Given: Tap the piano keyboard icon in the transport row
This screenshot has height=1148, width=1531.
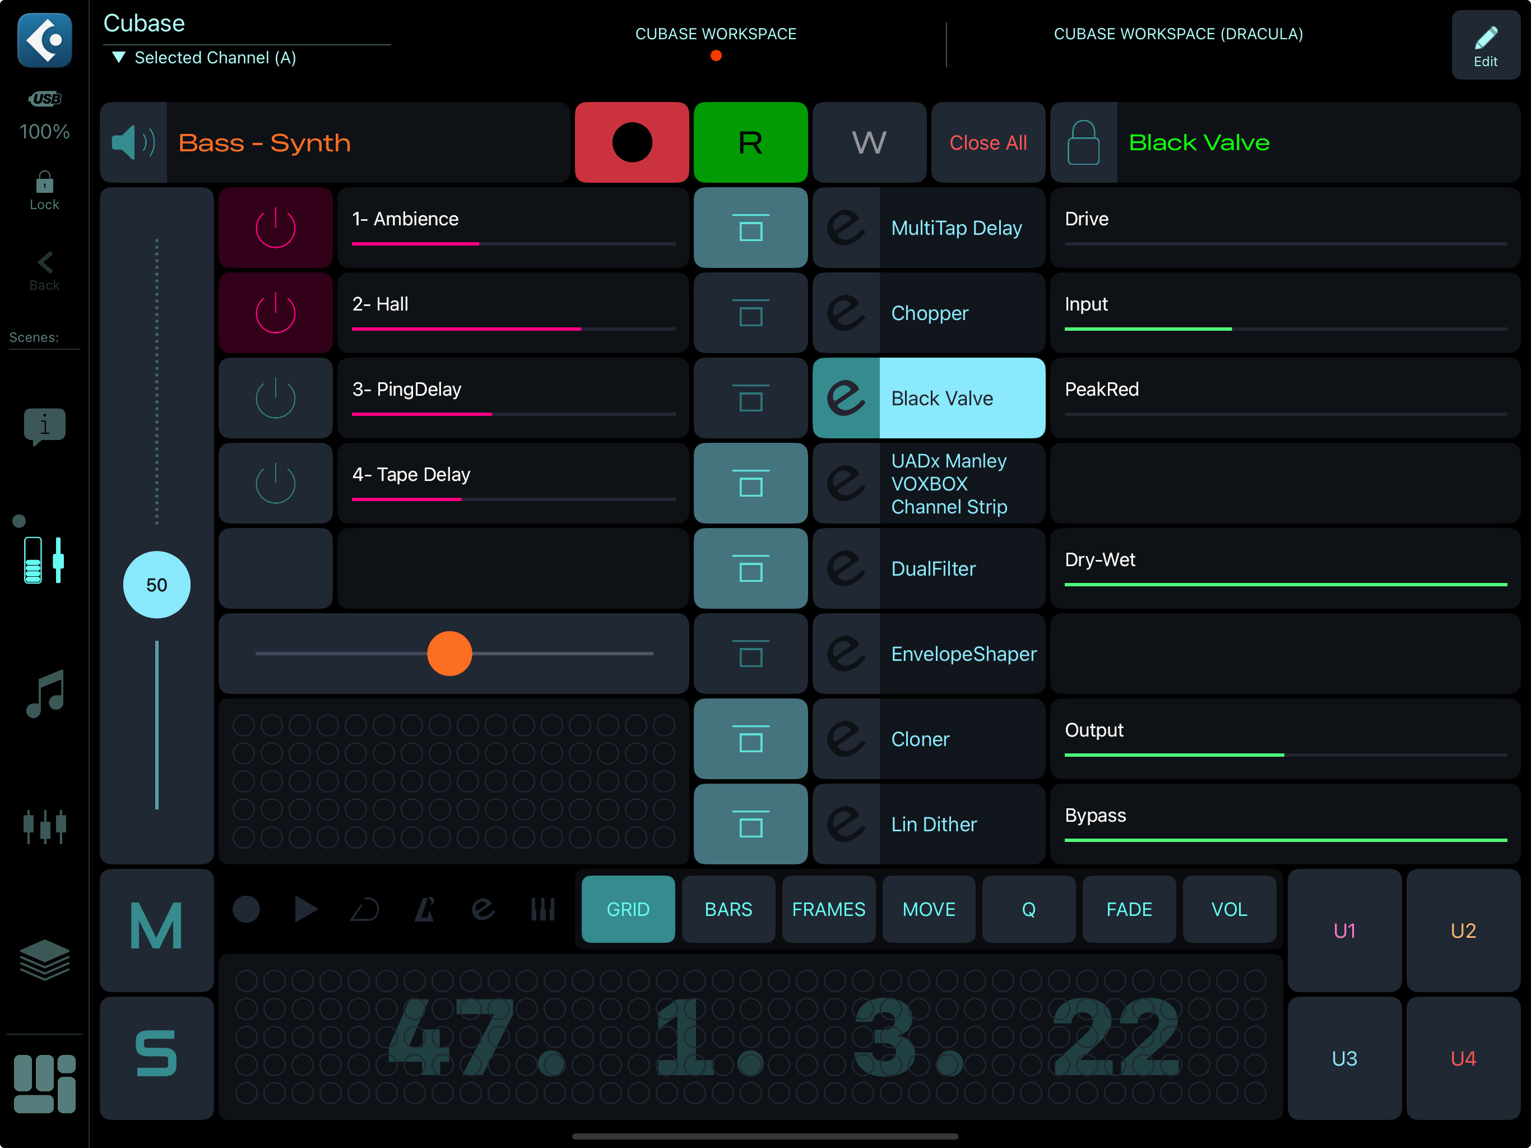Looking at the screenshot, I should 544,909.
